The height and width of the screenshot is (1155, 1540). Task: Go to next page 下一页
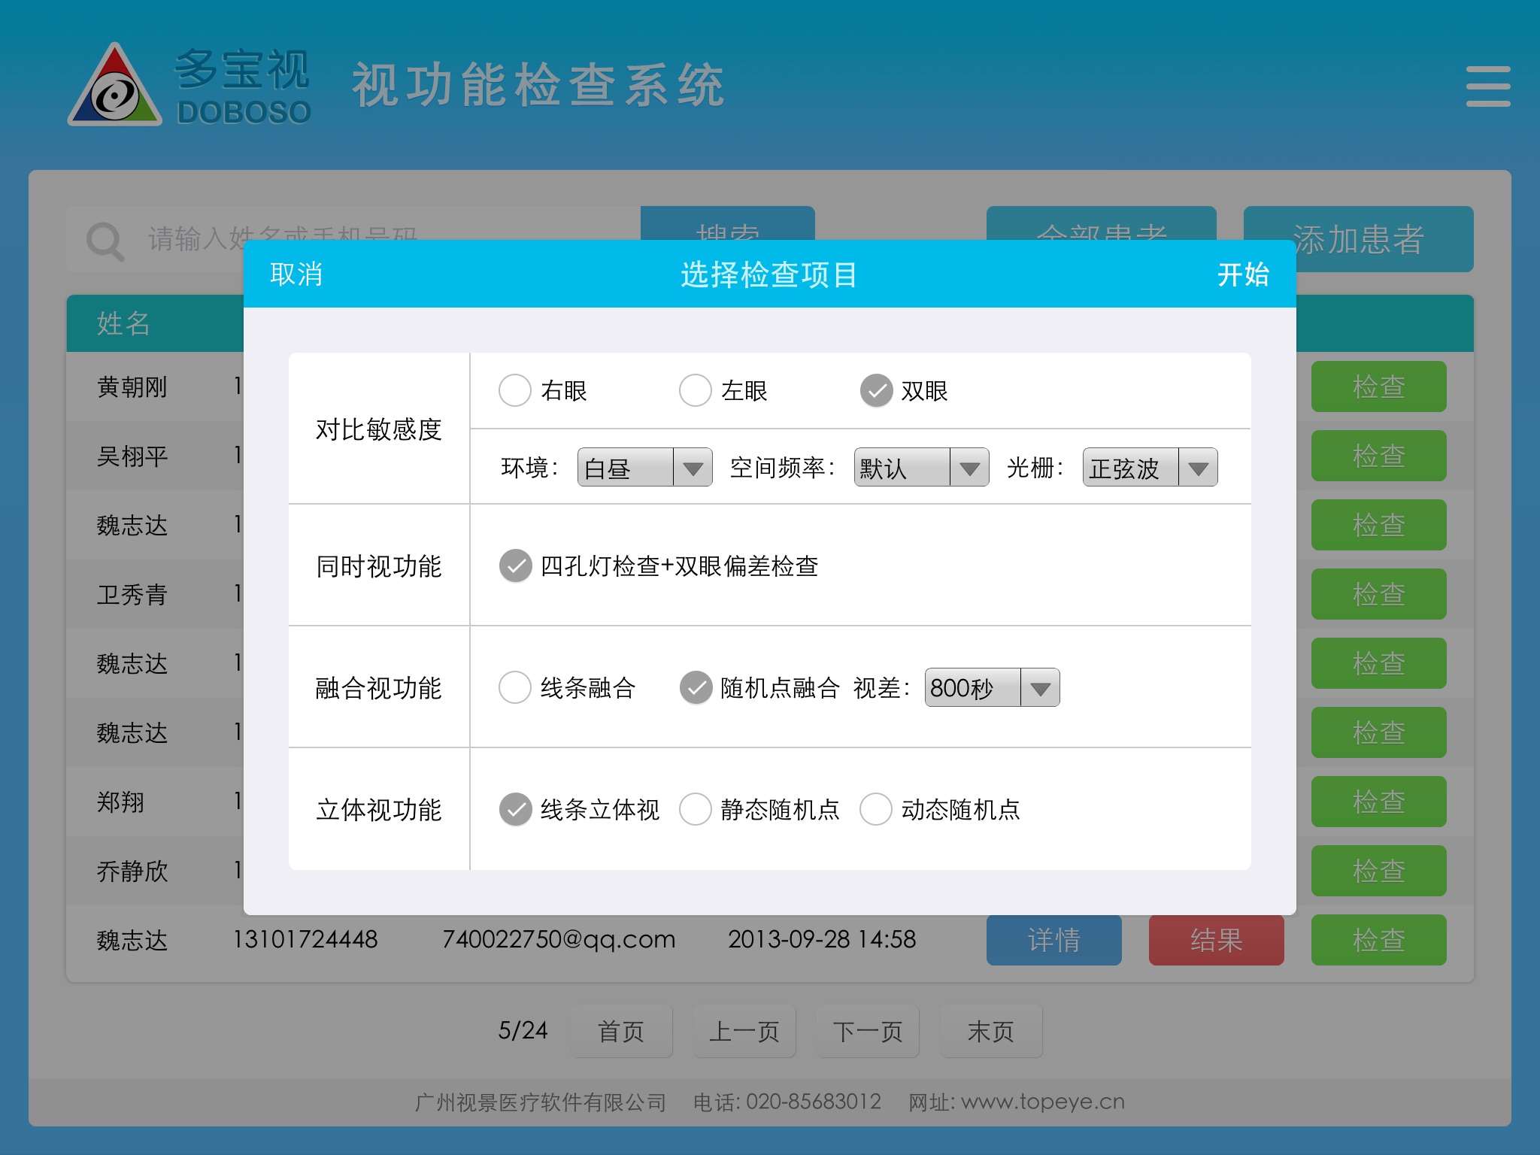[868, 1031]
